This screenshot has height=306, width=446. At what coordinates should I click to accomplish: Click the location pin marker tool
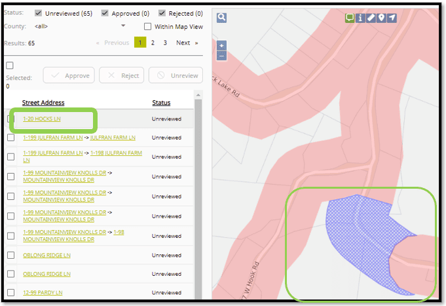[381, 18]
